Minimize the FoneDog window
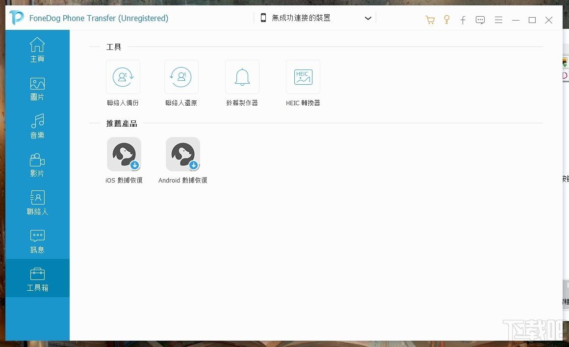 (516, 20)
